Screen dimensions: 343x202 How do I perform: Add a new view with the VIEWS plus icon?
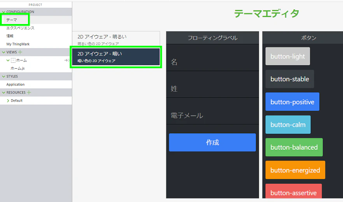point(20,52)
